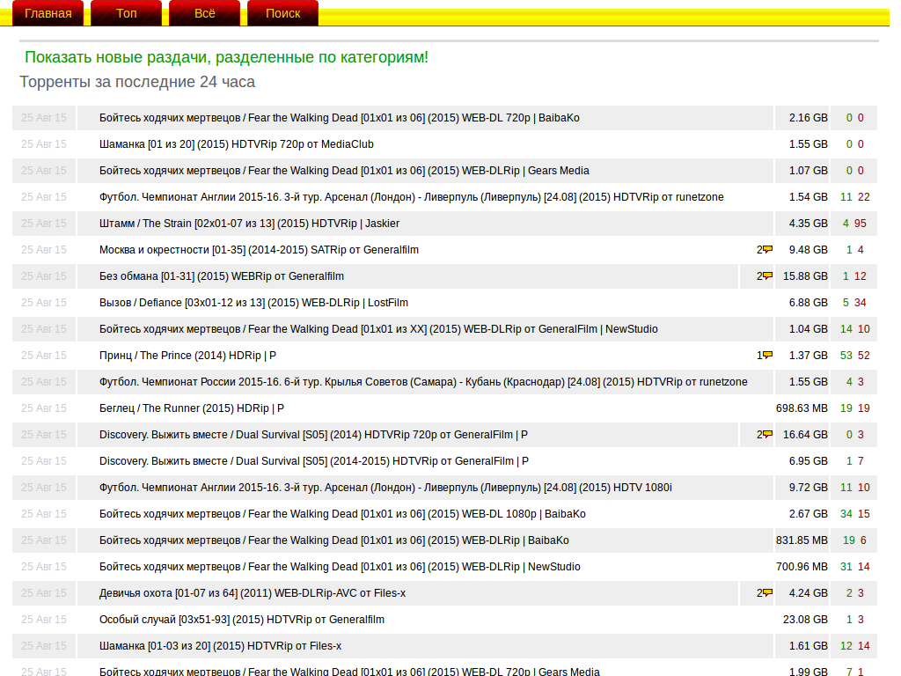Screen dimensions: 901x676
Task: Open comments icon for Девичья охота row
Action: pyautogui.click(x=767, y=593)
